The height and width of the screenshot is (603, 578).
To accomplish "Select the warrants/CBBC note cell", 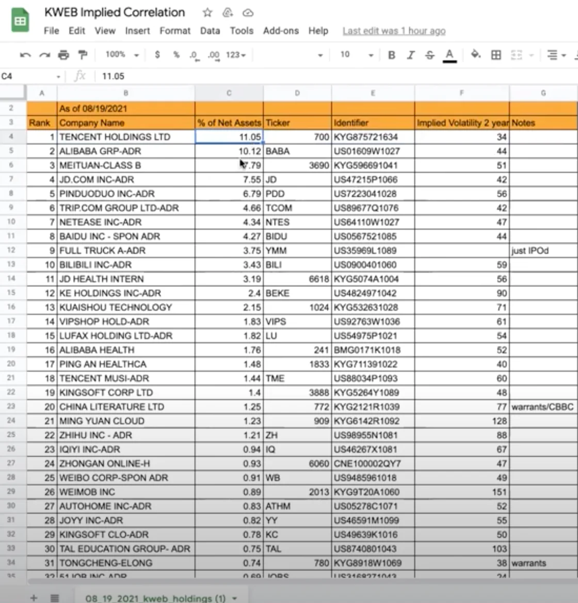I will click(x=543, y=407).
